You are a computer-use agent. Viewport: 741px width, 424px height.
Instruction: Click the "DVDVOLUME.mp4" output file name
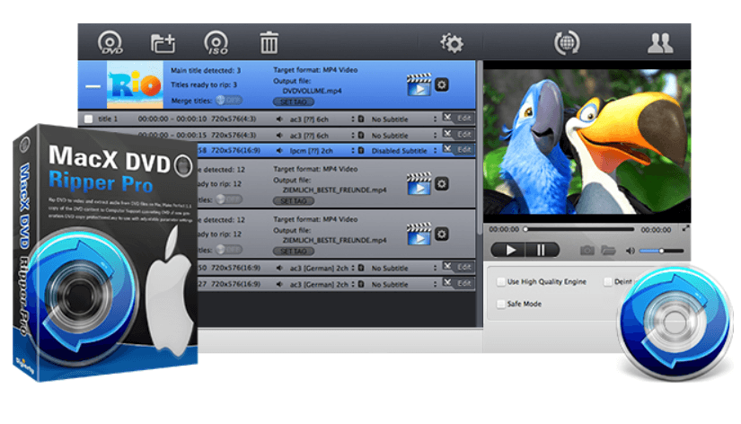point(312,91)
